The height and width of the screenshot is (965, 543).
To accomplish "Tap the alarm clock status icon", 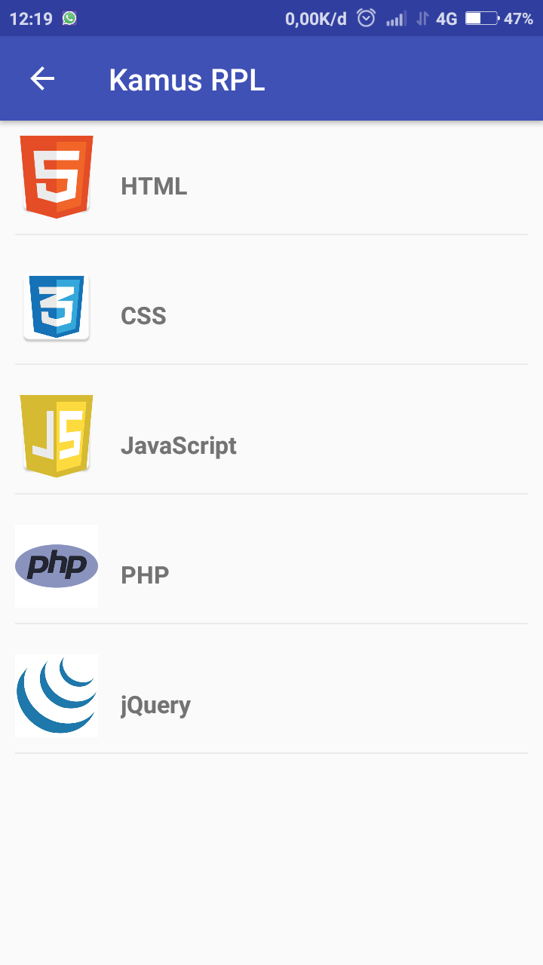I will (366, 19).
